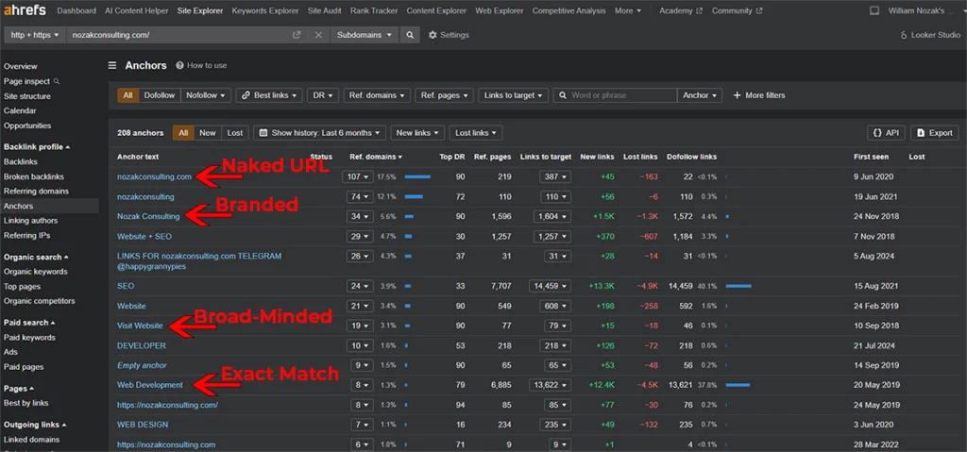
Task: Open the Web Development anchor link
Action: pos(150,385)
